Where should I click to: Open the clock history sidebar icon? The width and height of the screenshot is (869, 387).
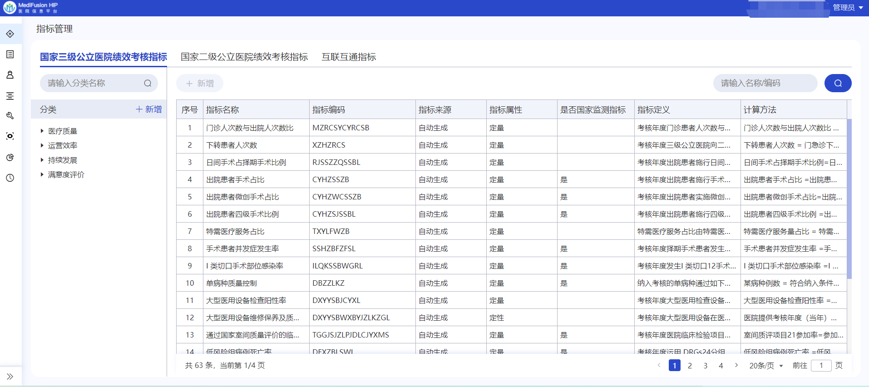[10, 178]
